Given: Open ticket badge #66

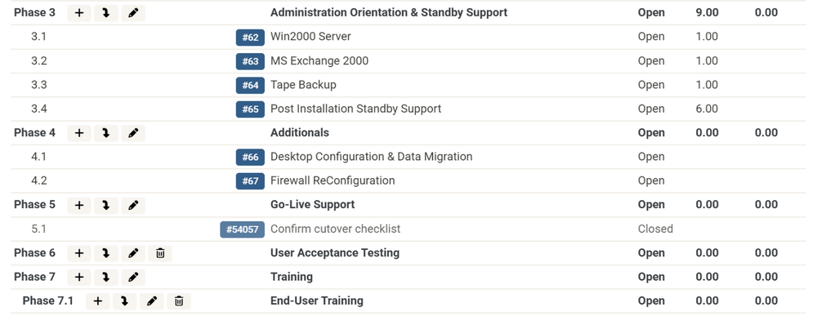Looking at the screenshot, I should 250,158.
